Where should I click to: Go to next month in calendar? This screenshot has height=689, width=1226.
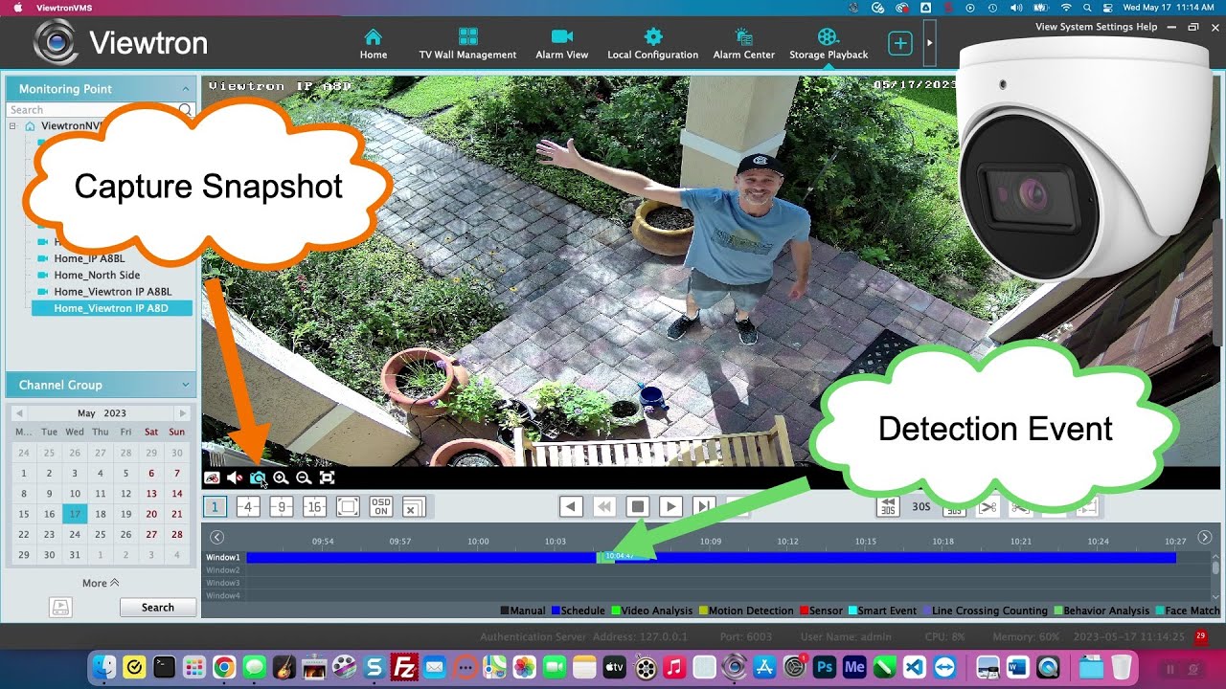click(x=182, y=413)
